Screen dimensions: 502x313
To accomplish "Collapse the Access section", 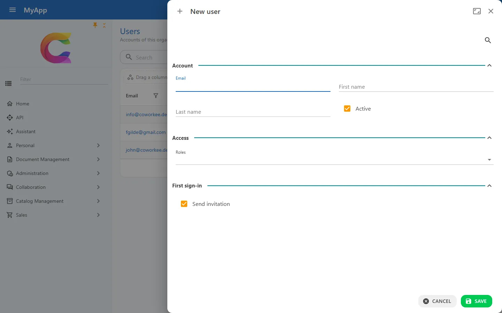I will click(x=489, y=138).
